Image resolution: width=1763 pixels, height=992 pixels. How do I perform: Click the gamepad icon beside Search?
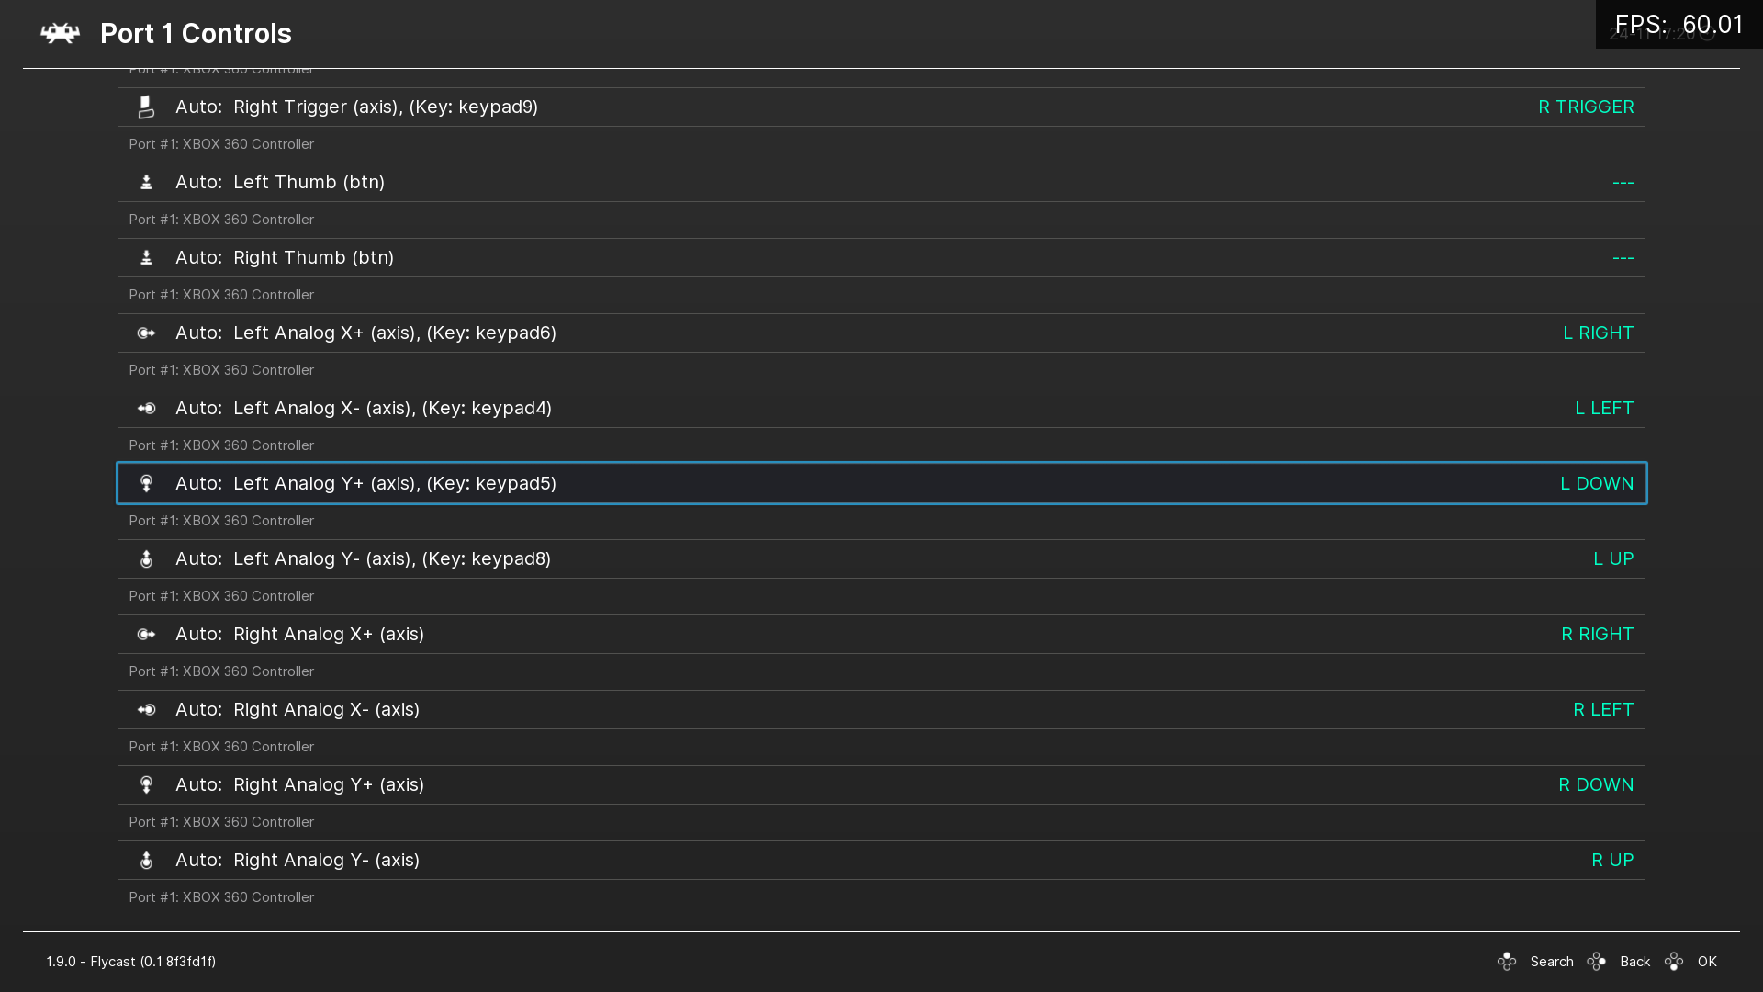[x=1507, y=961]
